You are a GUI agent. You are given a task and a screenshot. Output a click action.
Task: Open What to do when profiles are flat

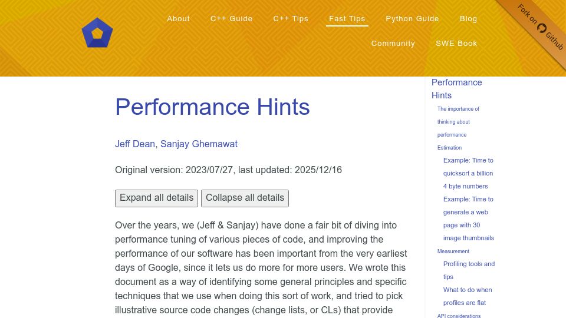468,296
